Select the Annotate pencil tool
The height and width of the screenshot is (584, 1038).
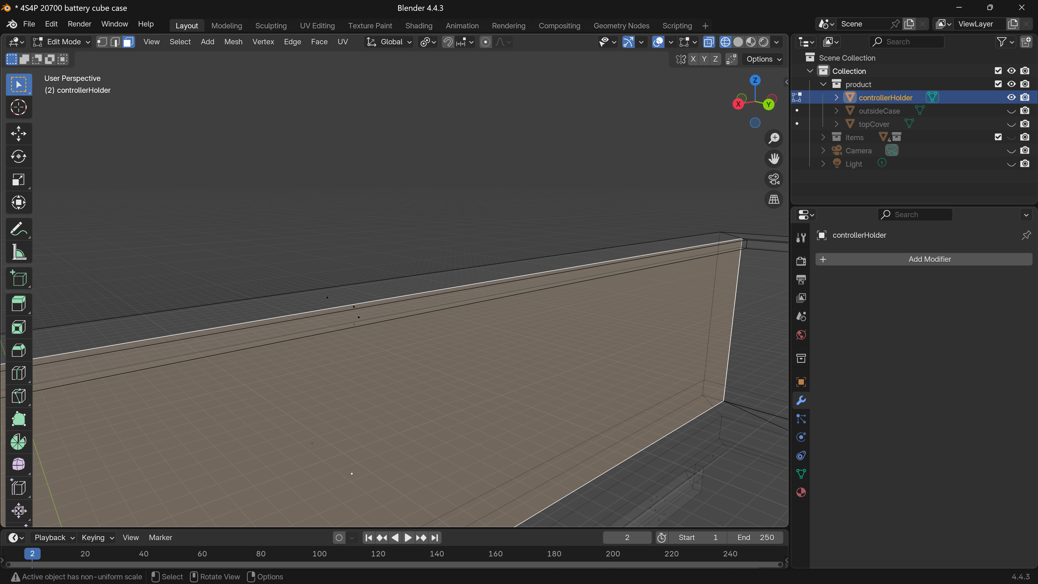point(19,229)
